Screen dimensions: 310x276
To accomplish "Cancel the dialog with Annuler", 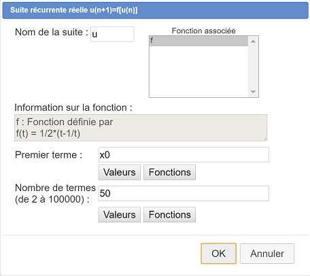I will pyautogui.click(x=267, y=254).
